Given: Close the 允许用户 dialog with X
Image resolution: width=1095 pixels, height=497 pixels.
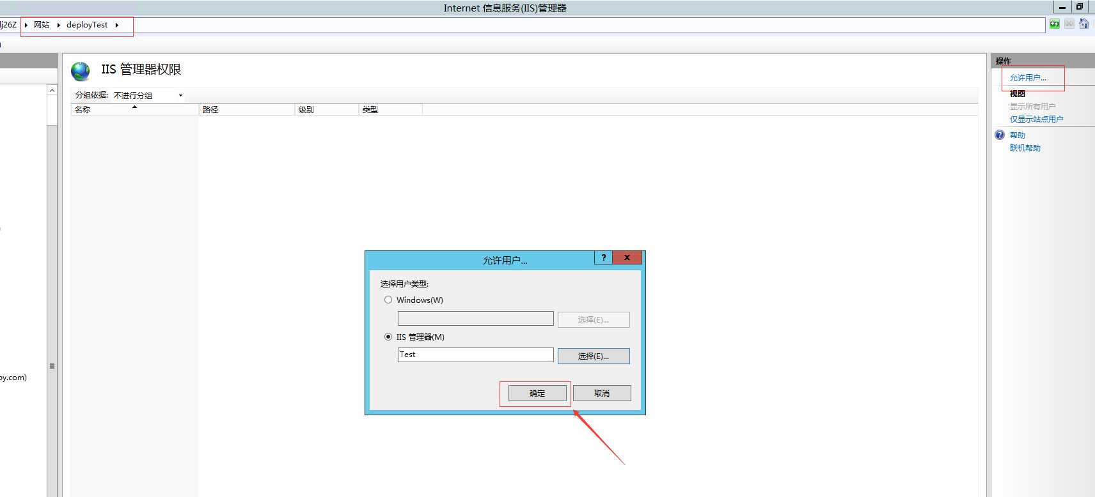Looking at the screenshot, I should click(627, 257).
